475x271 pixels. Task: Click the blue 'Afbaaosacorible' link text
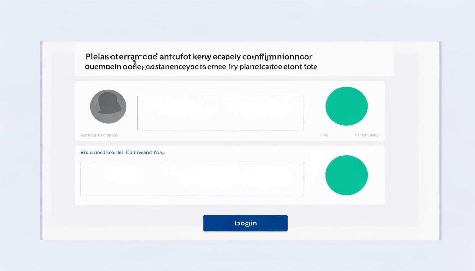102,153
